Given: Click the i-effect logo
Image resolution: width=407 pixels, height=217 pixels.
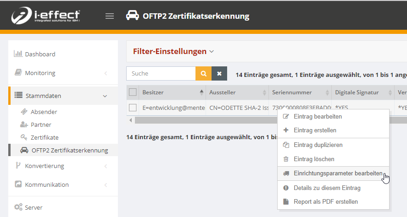Looking at the screenshot, I should (46, 16).
